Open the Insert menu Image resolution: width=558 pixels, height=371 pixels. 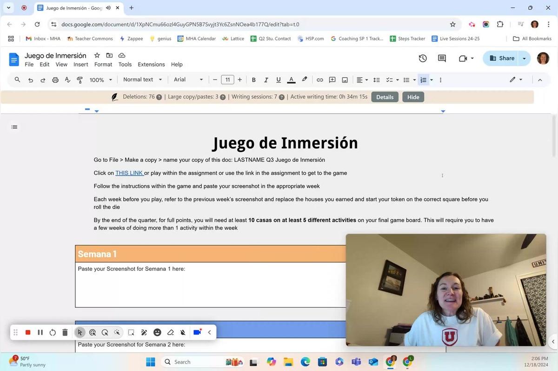80,64
